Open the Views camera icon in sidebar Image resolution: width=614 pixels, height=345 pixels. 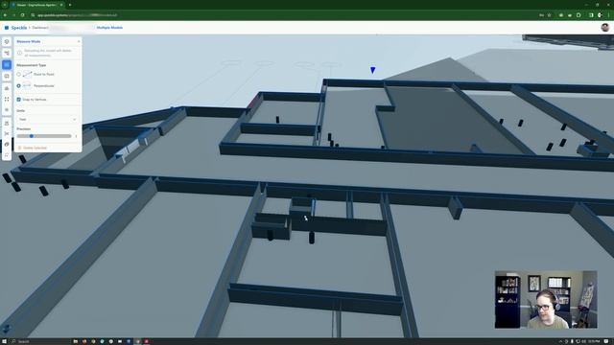(7, 88)
